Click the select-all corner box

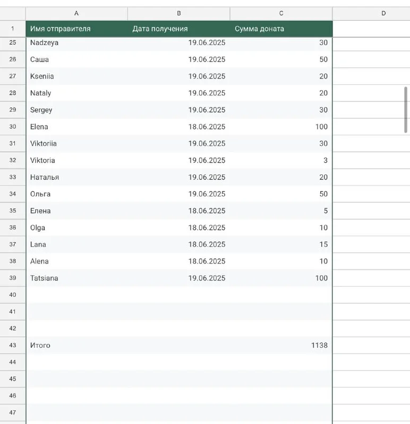[13, 13]
